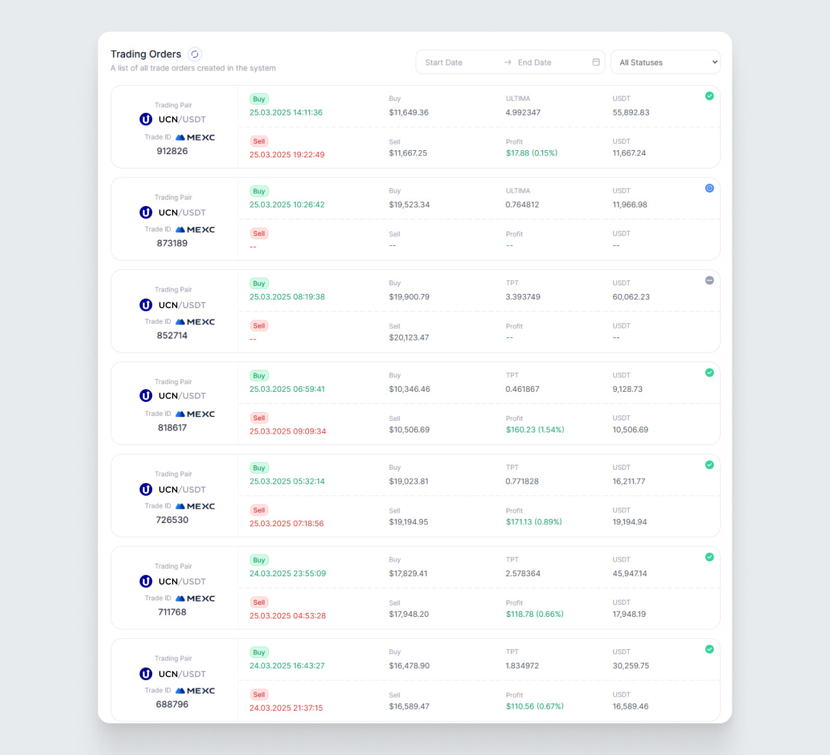Click the UCN/USDT pair of trade 818617

point(182,396)
